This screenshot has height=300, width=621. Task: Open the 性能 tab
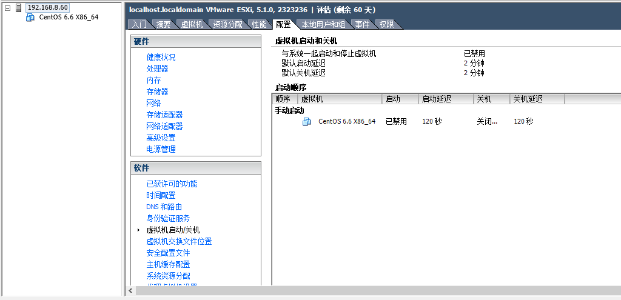pyautogui.click(x=260, y=24)
